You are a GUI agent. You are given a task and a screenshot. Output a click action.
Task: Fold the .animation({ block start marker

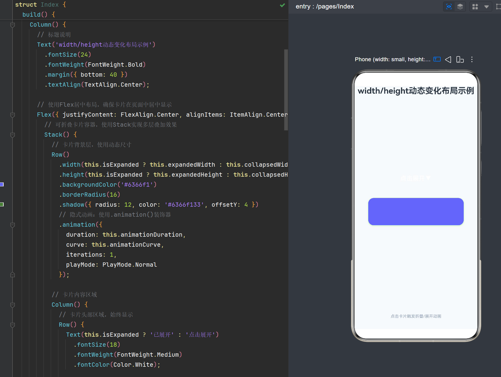coord(12,225)
